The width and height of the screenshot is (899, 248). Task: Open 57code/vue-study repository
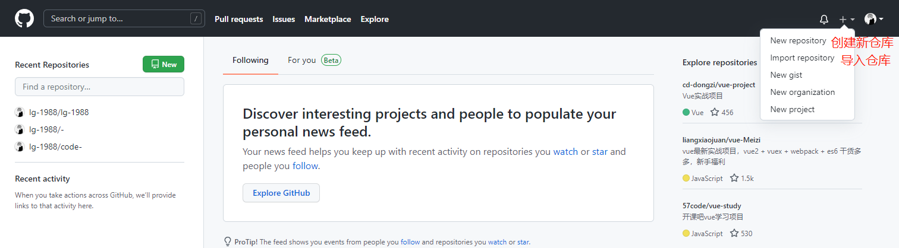point(712,206)
